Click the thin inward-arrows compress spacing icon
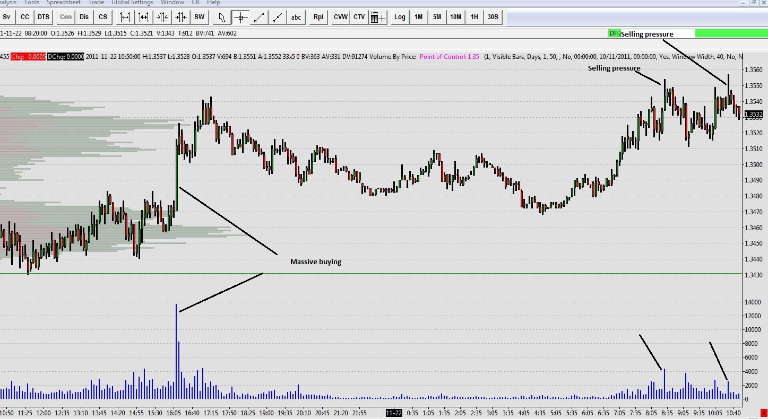 point(162,17)
